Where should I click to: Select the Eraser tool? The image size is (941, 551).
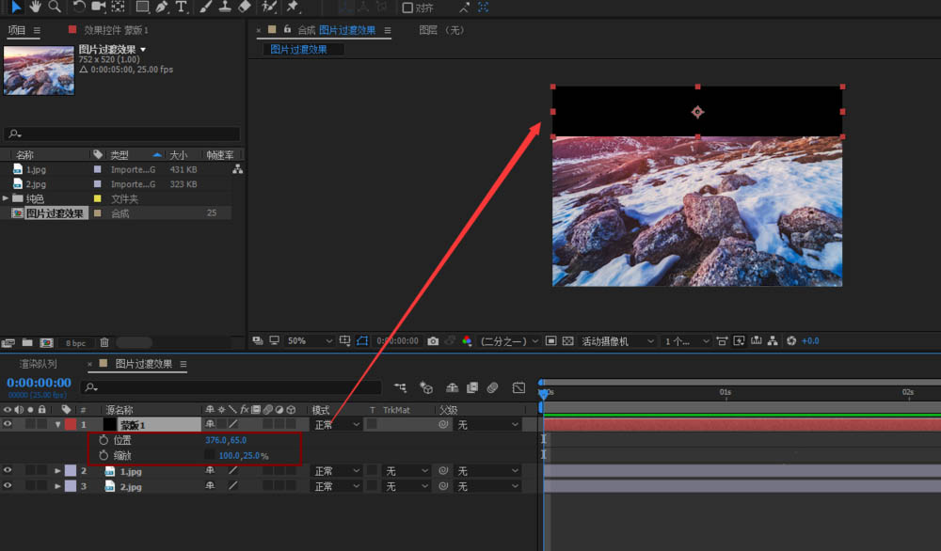(x=245, y=7)
